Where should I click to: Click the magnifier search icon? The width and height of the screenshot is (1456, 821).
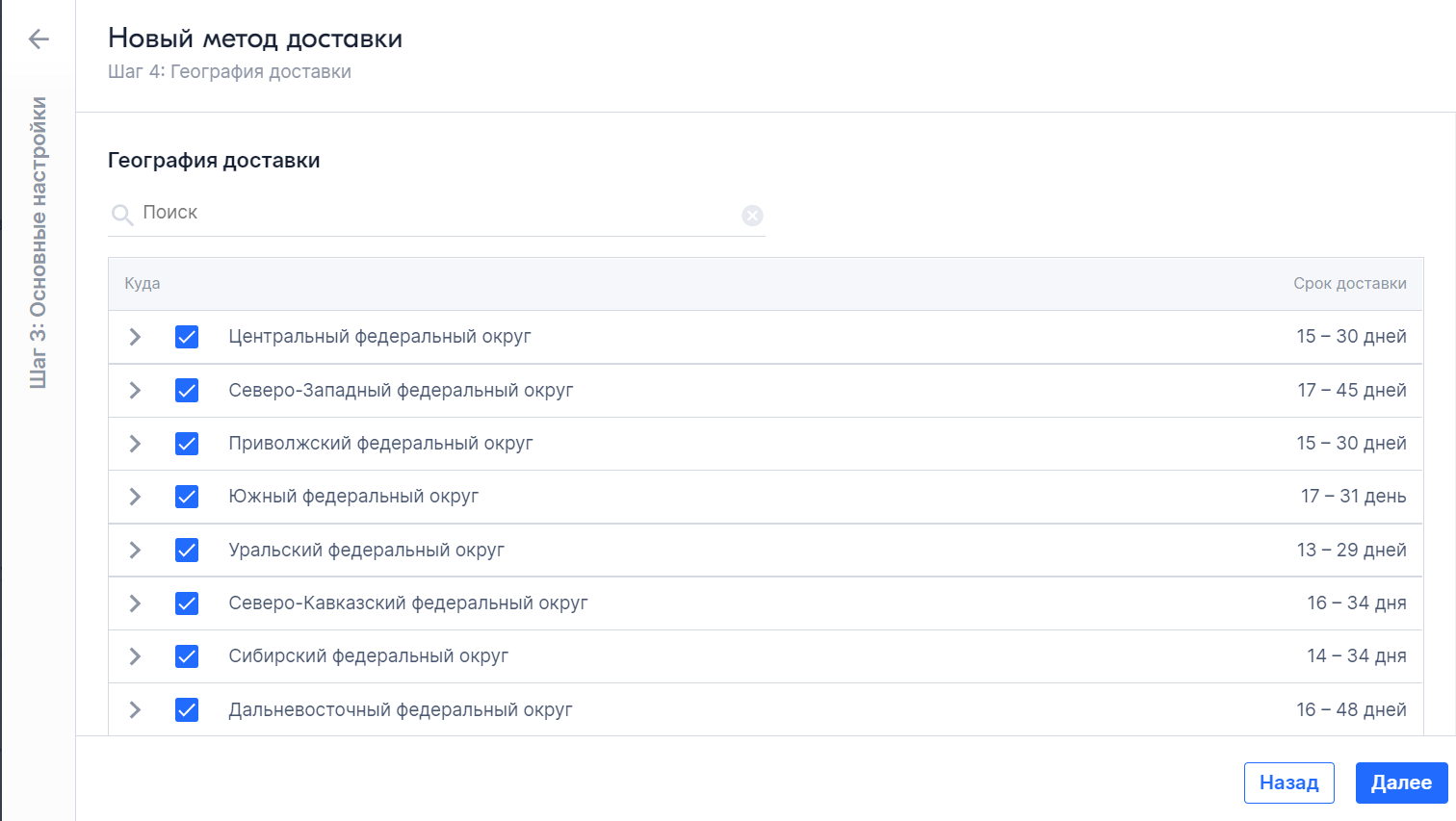(122, 215)
